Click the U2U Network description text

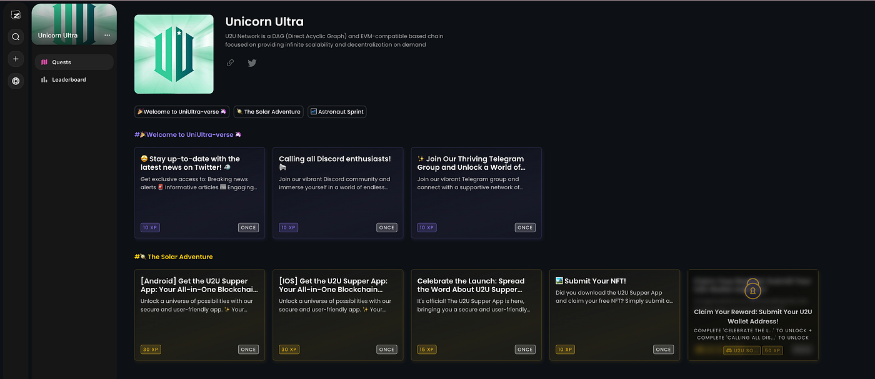point(334,41)
